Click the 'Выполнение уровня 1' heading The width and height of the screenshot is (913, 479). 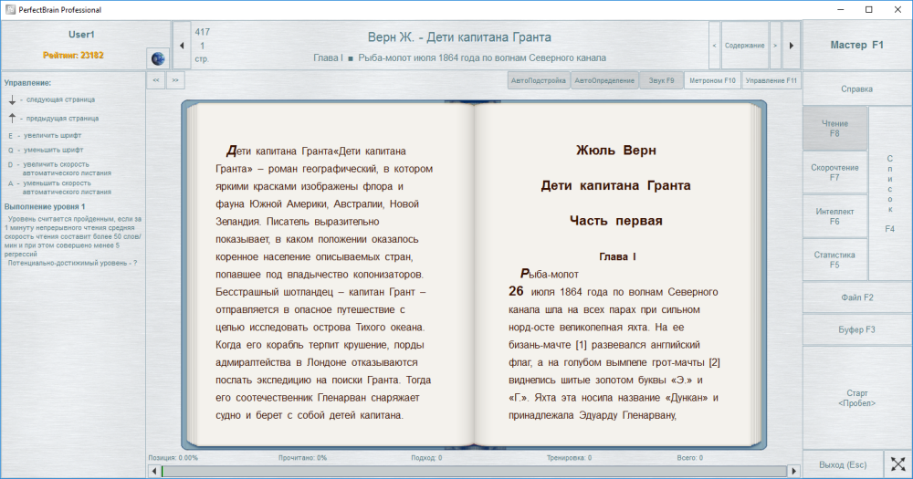click(x=45, y=206)
